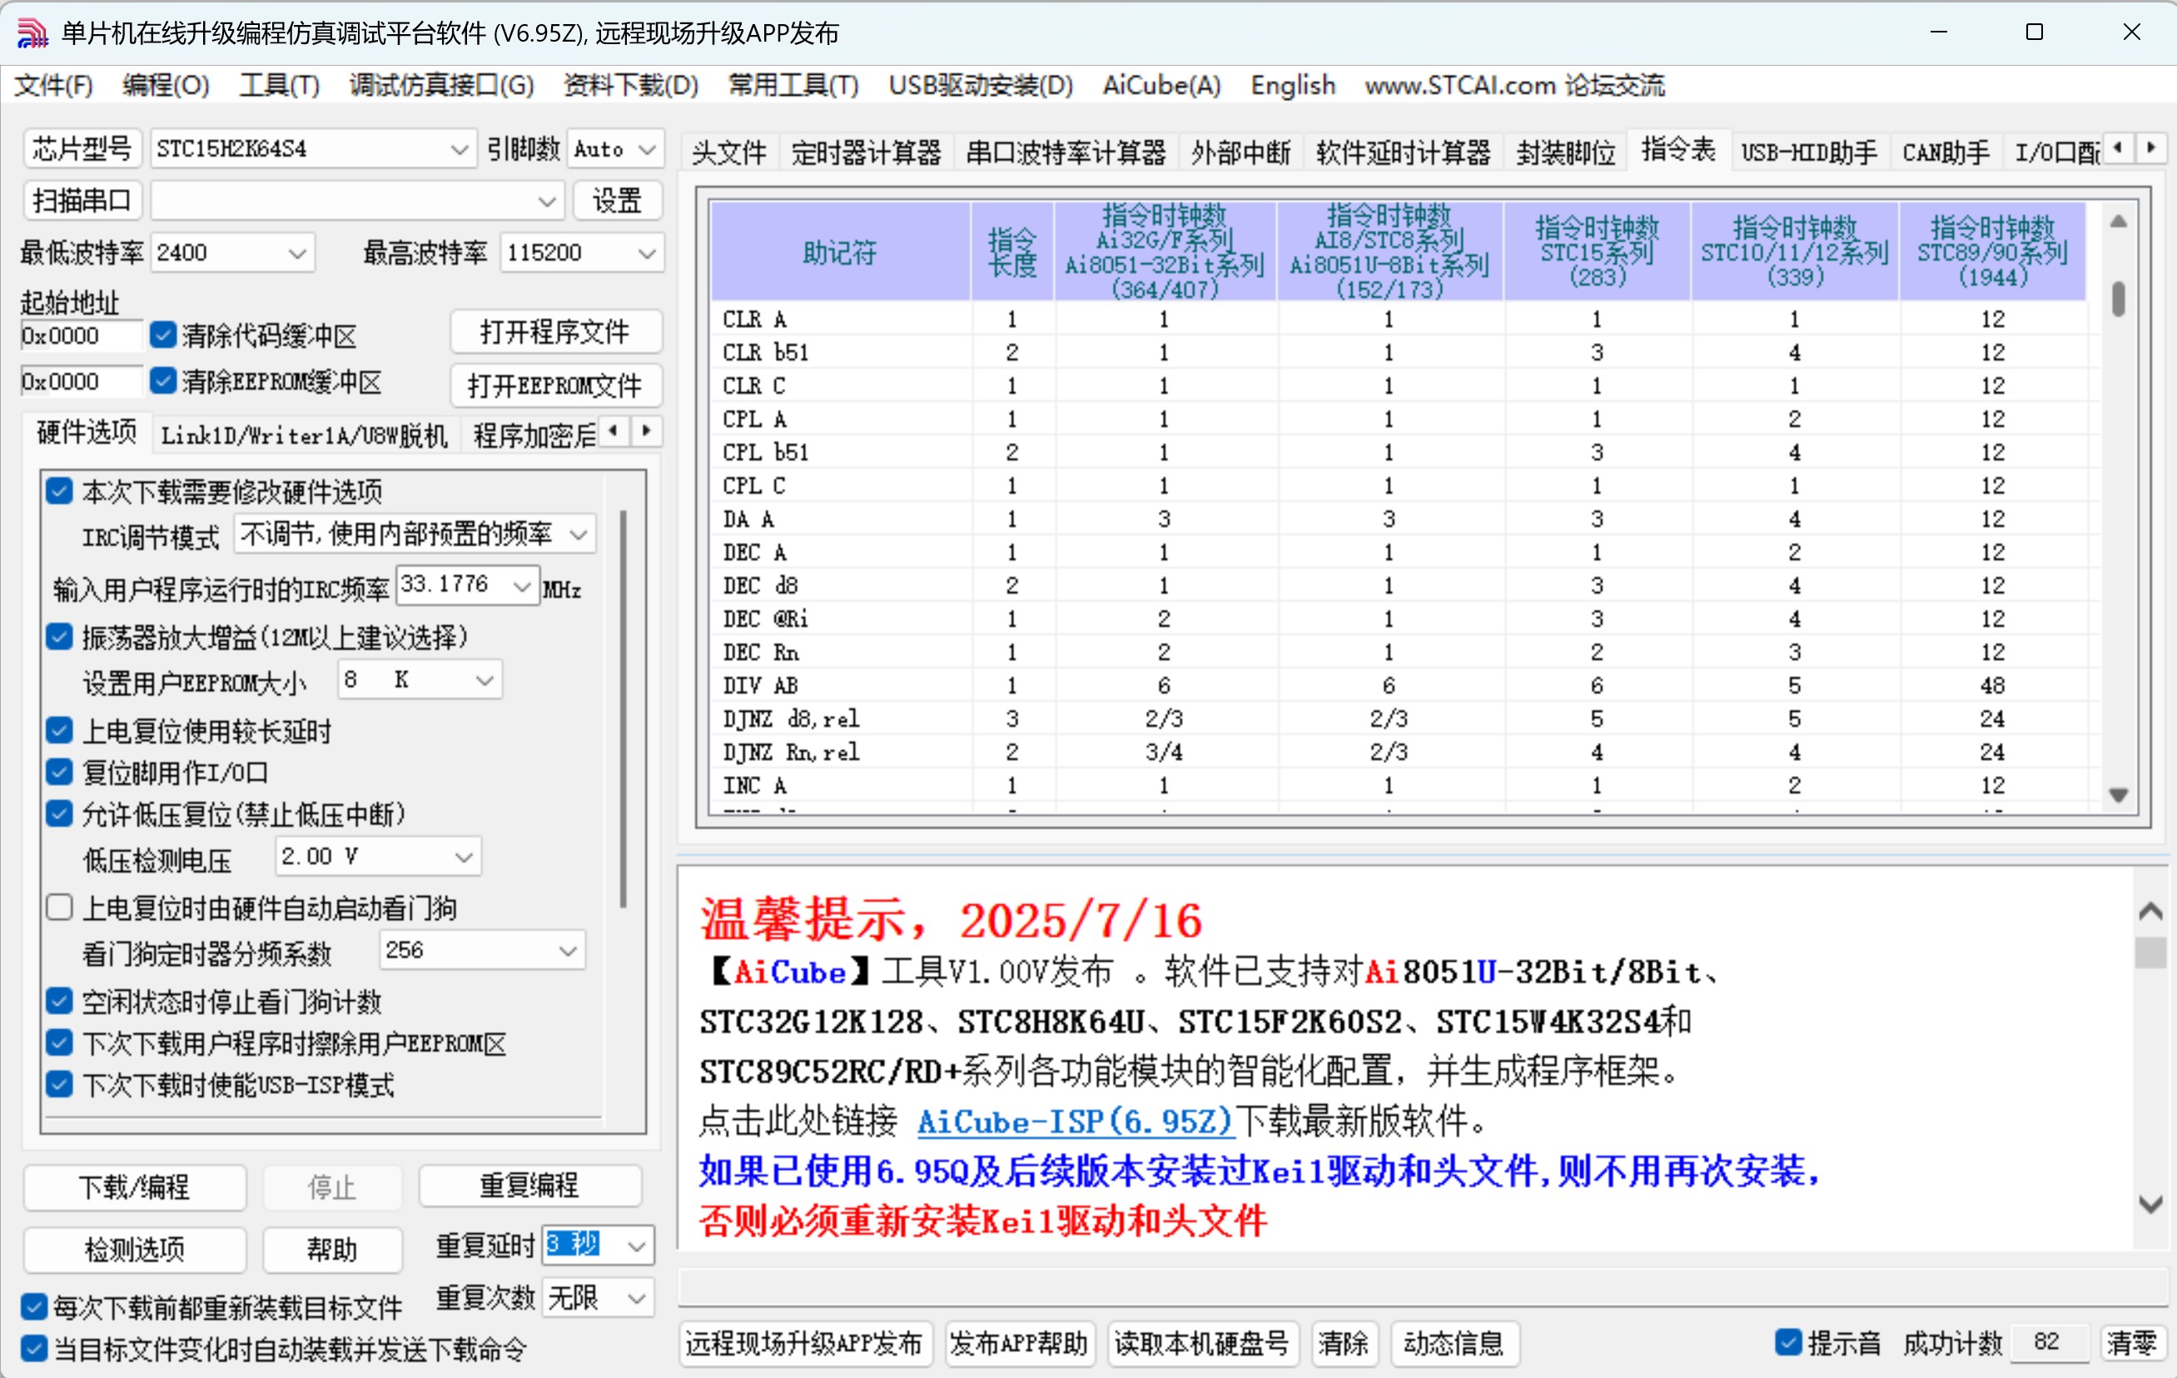Toggle 复位脚用作I/O口 checkbox

(x=60, y=771)
